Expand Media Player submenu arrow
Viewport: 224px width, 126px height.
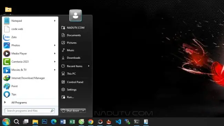point(55,54)
